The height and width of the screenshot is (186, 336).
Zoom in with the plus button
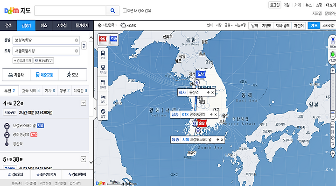pyautogui.click(x=333, y=71)
